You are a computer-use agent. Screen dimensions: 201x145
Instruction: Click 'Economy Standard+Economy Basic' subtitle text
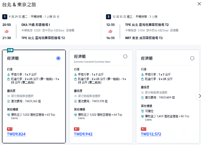[x=92, y=62]
